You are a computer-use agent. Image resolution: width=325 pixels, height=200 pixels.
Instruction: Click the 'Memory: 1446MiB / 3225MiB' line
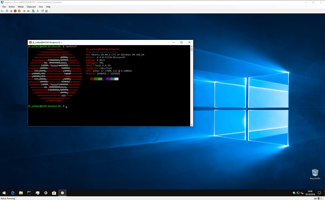(x=103, y=74)
